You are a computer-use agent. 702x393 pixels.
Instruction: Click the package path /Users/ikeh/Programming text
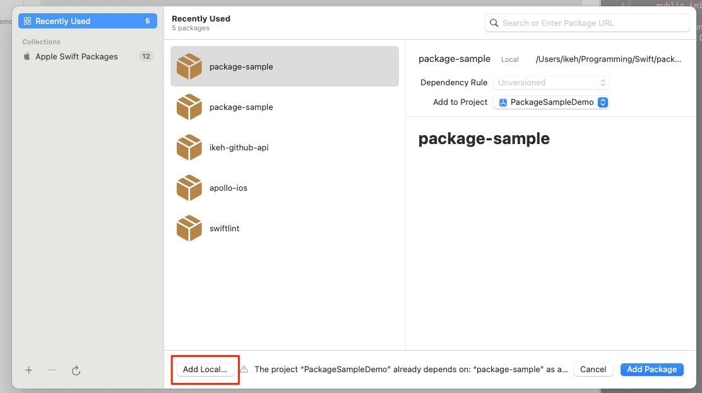(609, 59)
